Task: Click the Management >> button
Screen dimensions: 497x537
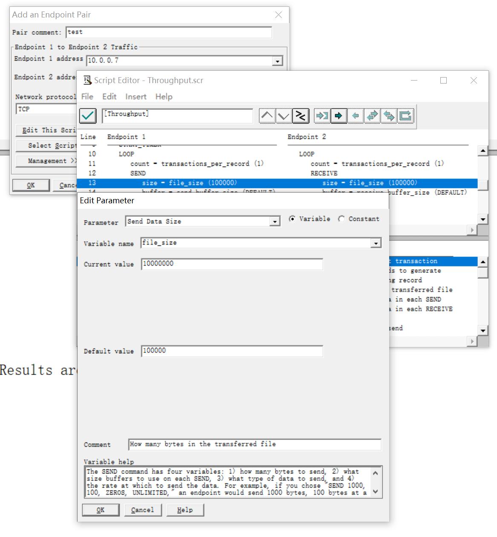Action: click(x=46, y=161)
